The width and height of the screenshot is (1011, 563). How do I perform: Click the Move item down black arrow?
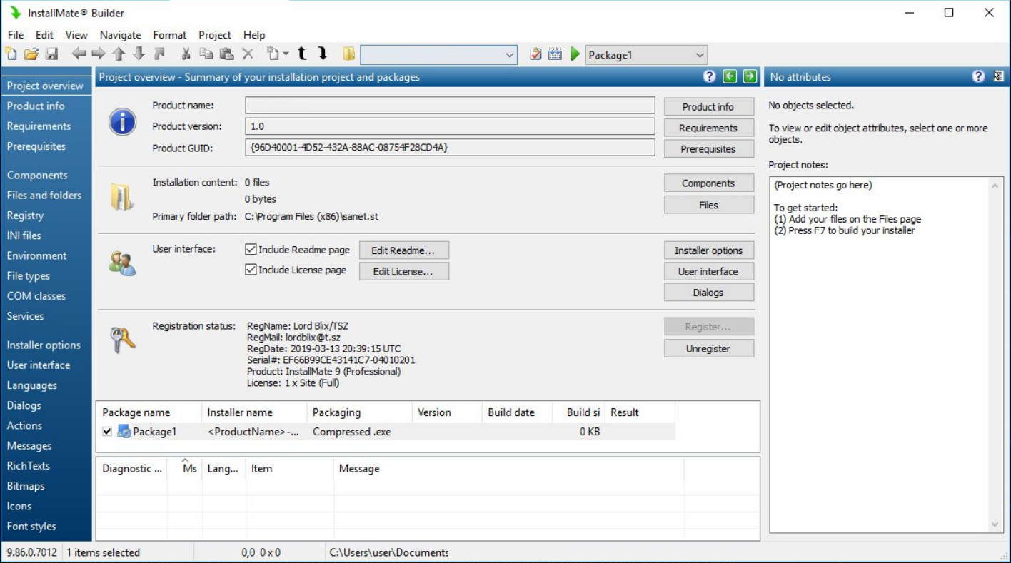[323, 54]
